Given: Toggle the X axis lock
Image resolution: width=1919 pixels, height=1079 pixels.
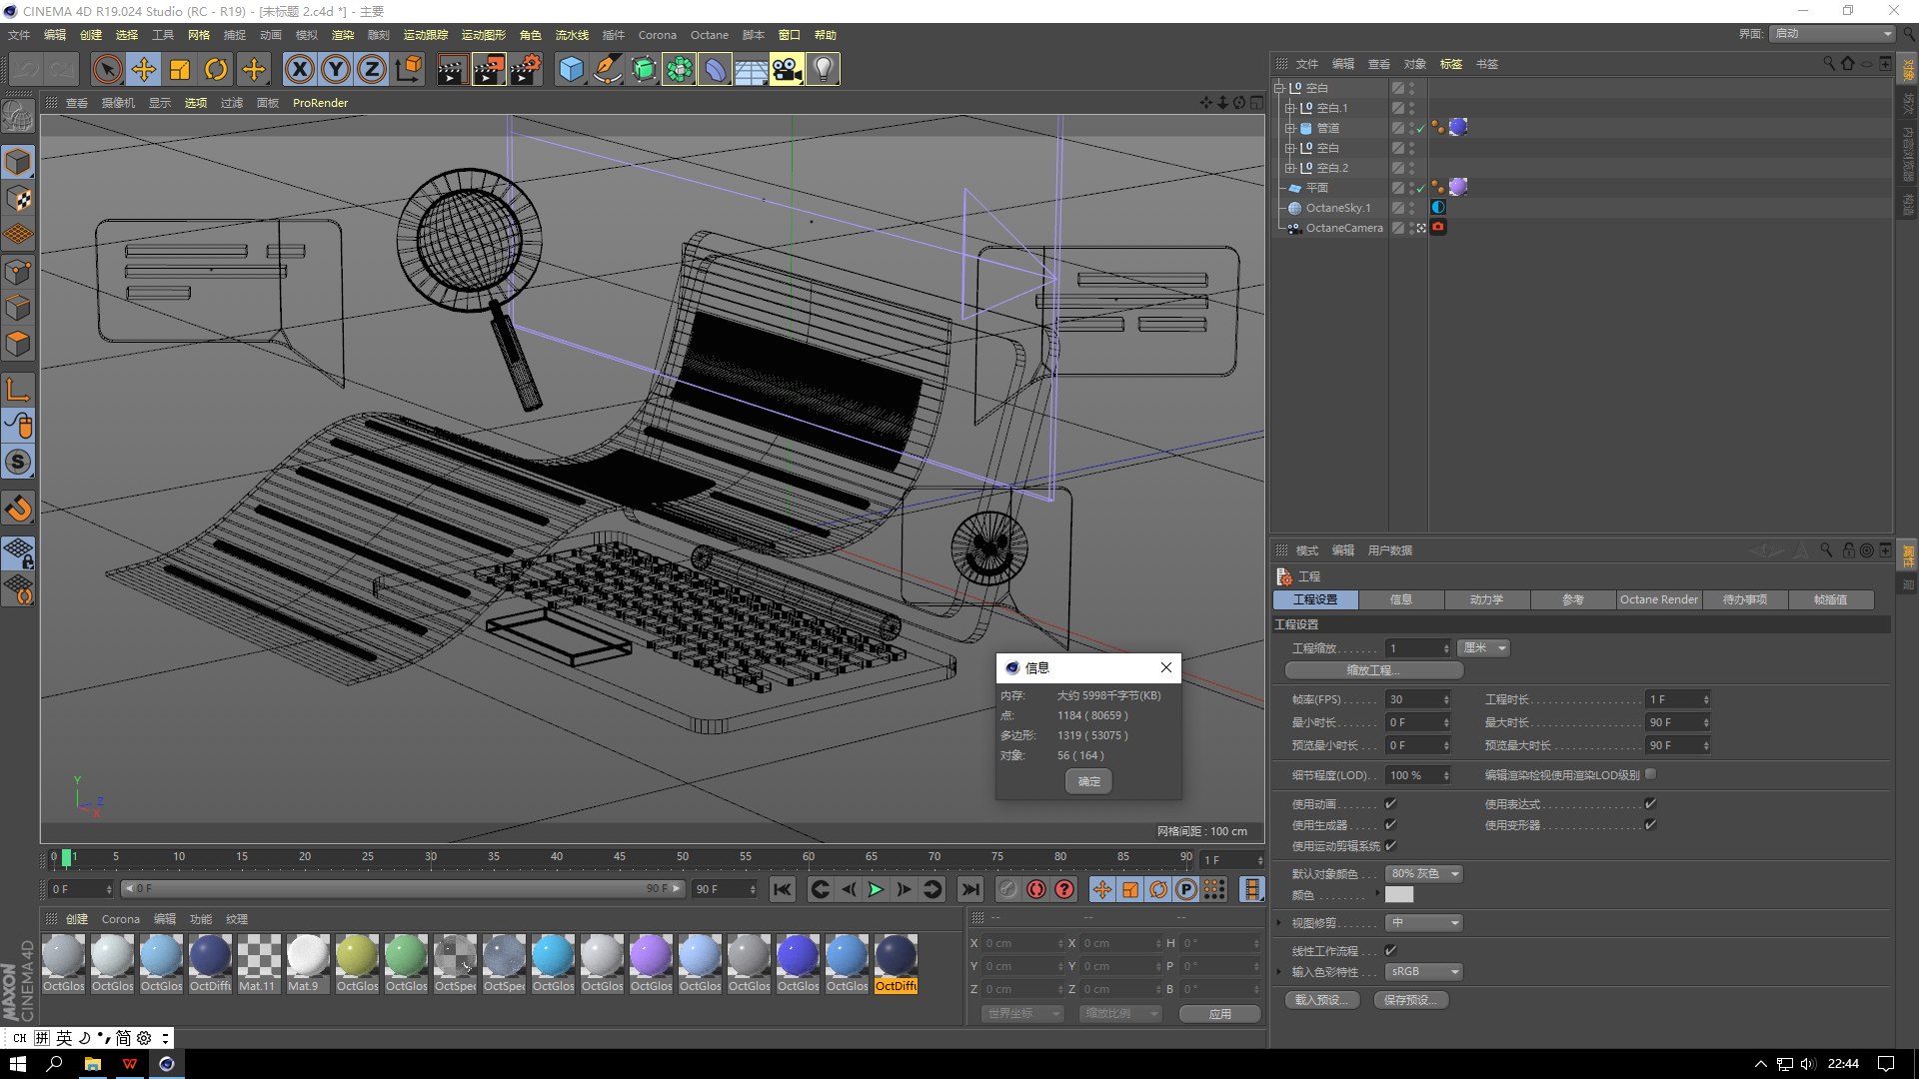Looking at the screenshot, I should click(x=299, y=69).
